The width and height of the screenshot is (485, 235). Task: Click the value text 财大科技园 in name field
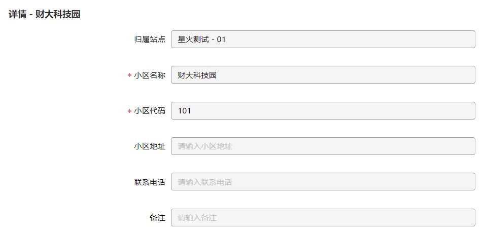[x=197, y=75]
